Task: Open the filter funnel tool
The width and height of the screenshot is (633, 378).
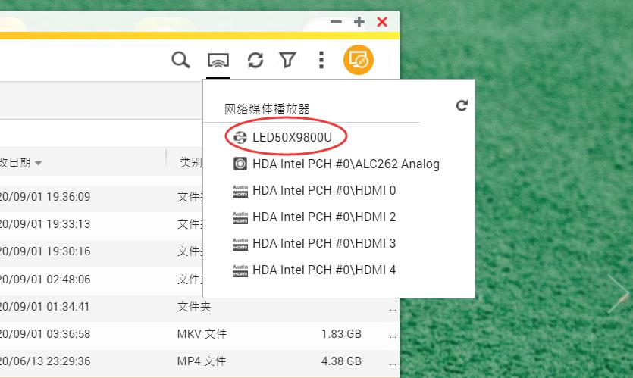Action: pyautogui.click(x=288, y=61)
